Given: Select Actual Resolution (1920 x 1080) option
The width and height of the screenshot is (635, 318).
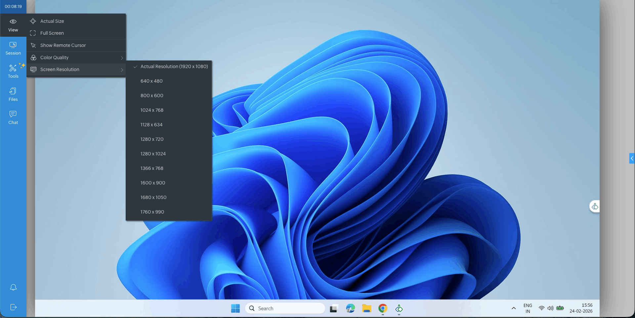Looking at the screenshot, I should [174, 66].
